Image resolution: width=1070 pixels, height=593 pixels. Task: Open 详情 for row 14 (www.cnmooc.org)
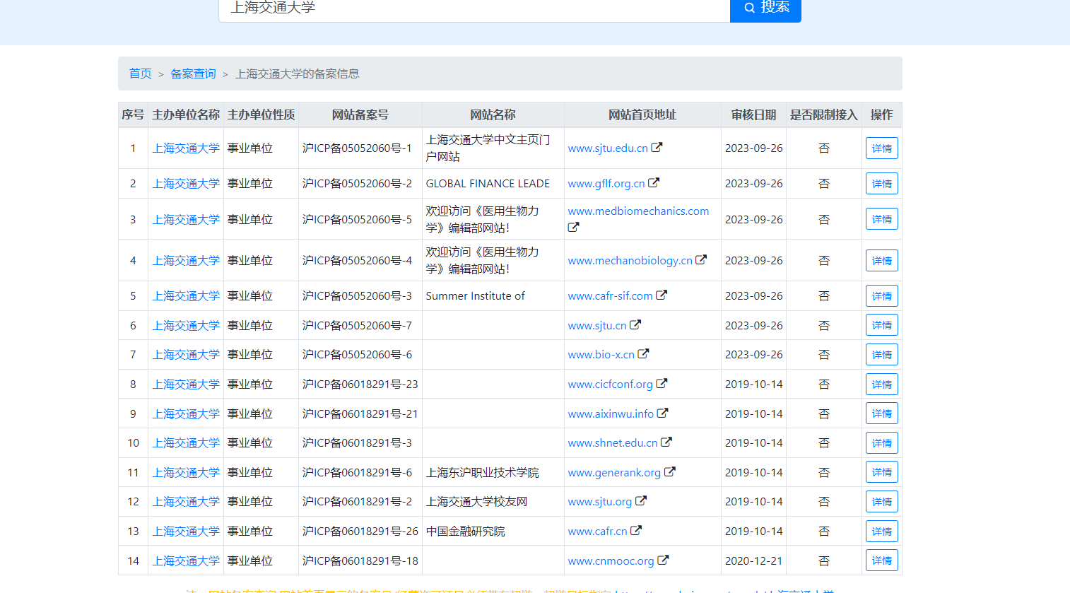pos(881,560)
